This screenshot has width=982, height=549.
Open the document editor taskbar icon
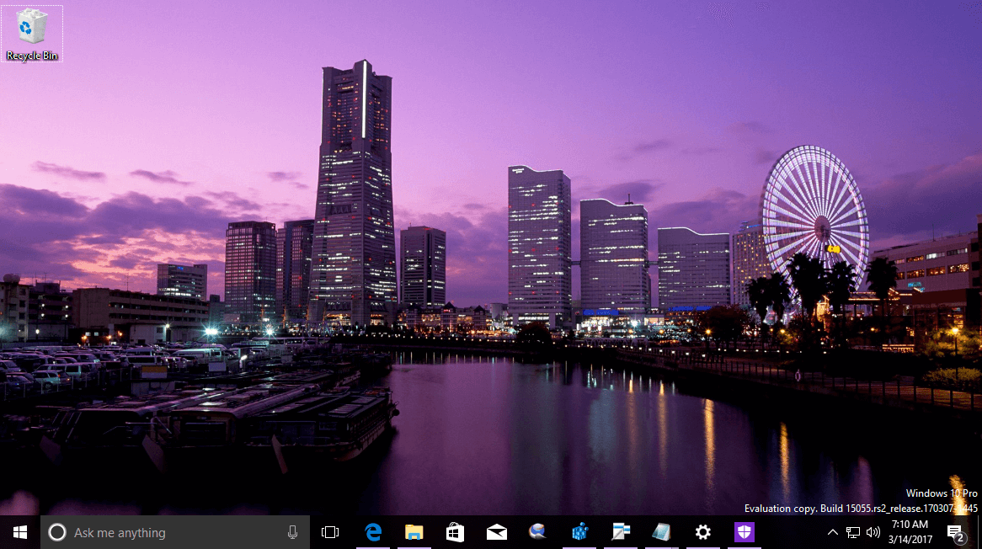[621, 532]
